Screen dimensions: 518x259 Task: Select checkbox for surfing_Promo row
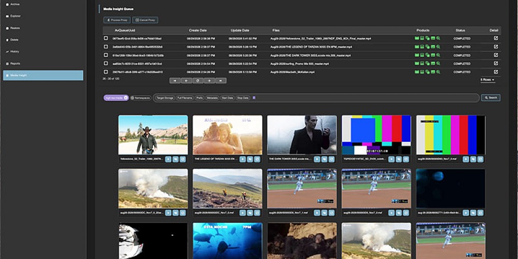pyautogui.click(x=106, y=63)
